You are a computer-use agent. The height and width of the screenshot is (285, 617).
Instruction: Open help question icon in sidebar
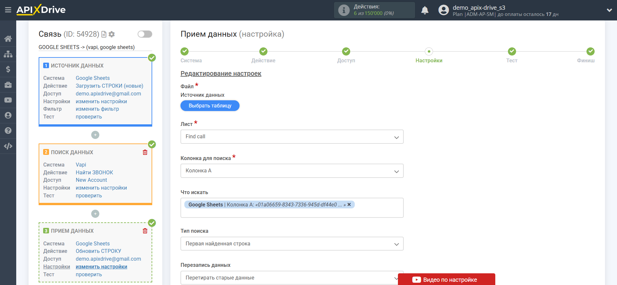pyautogui.click(x=8, y=130)
